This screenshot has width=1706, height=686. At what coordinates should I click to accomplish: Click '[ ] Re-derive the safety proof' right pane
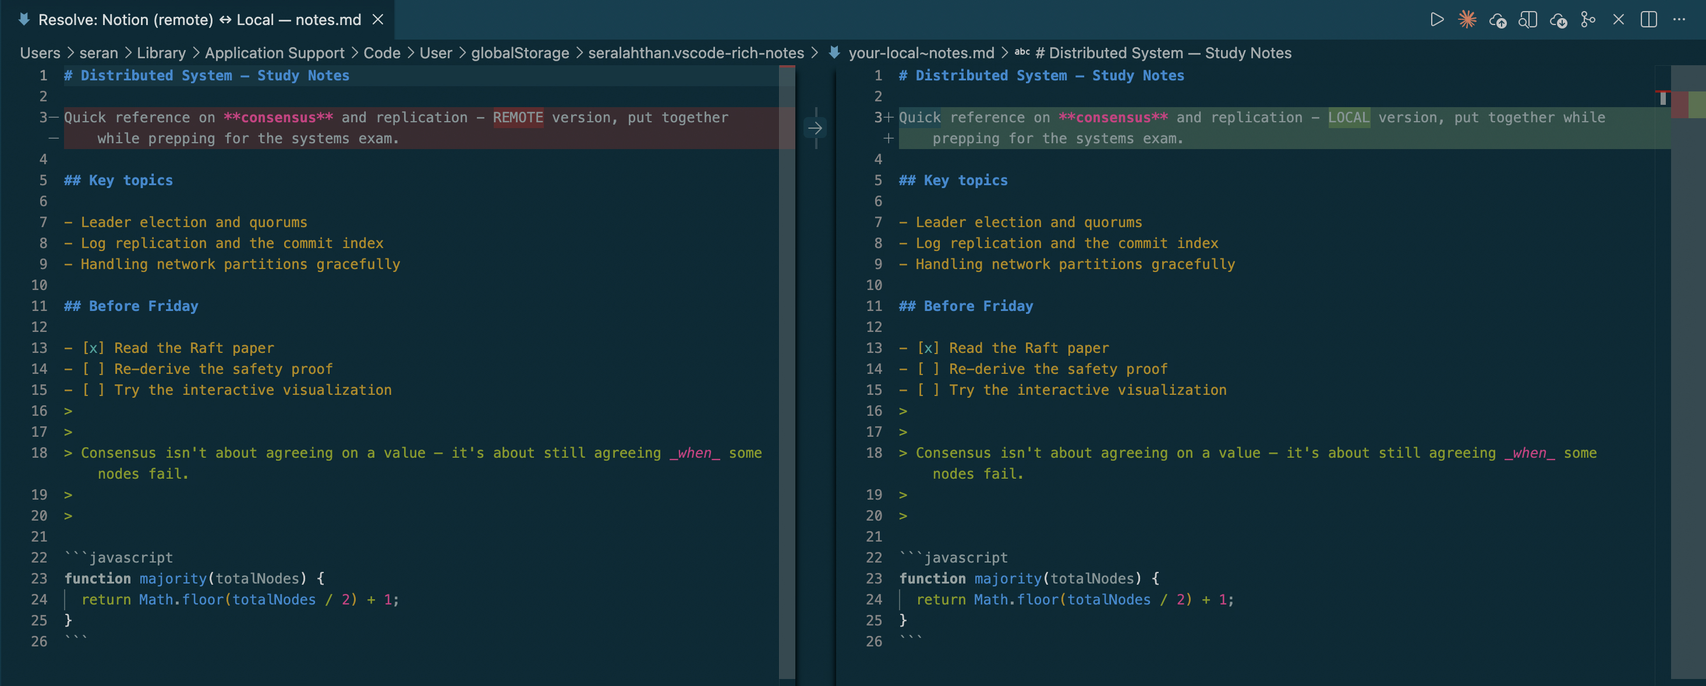tap(1042, 369)
